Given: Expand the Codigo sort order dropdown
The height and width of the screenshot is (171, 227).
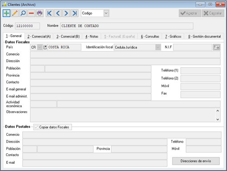Looking at the screenshot, I should 106,13.
